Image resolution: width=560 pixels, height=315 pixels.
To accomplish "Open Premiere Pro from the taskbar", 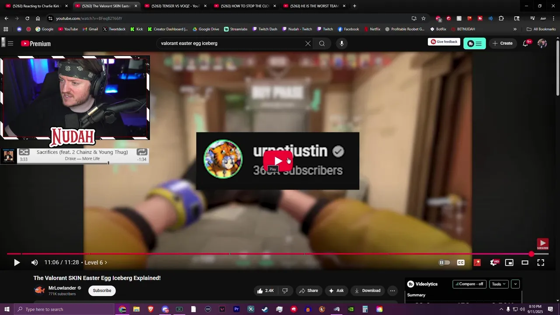I will pos(236,309).
